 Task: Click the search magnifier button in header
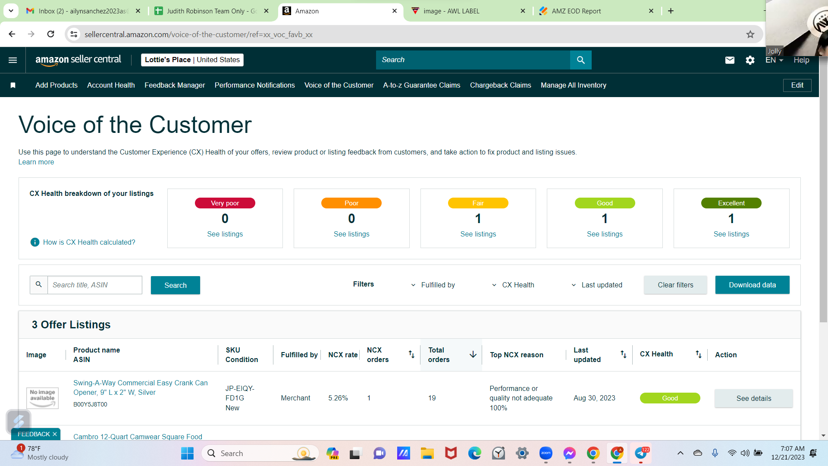581,60
